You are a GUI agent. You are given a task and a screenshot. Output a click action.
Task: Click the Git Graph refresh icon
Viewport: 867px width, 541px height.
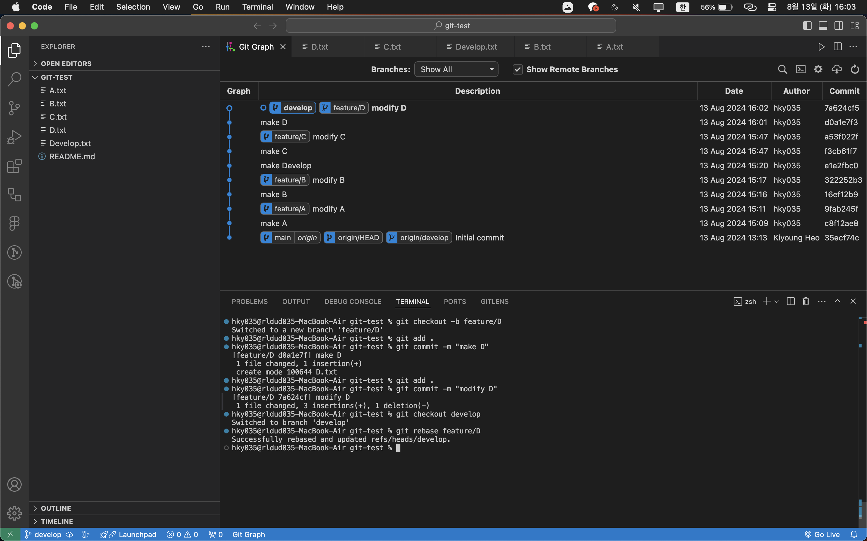click(855, 69)
